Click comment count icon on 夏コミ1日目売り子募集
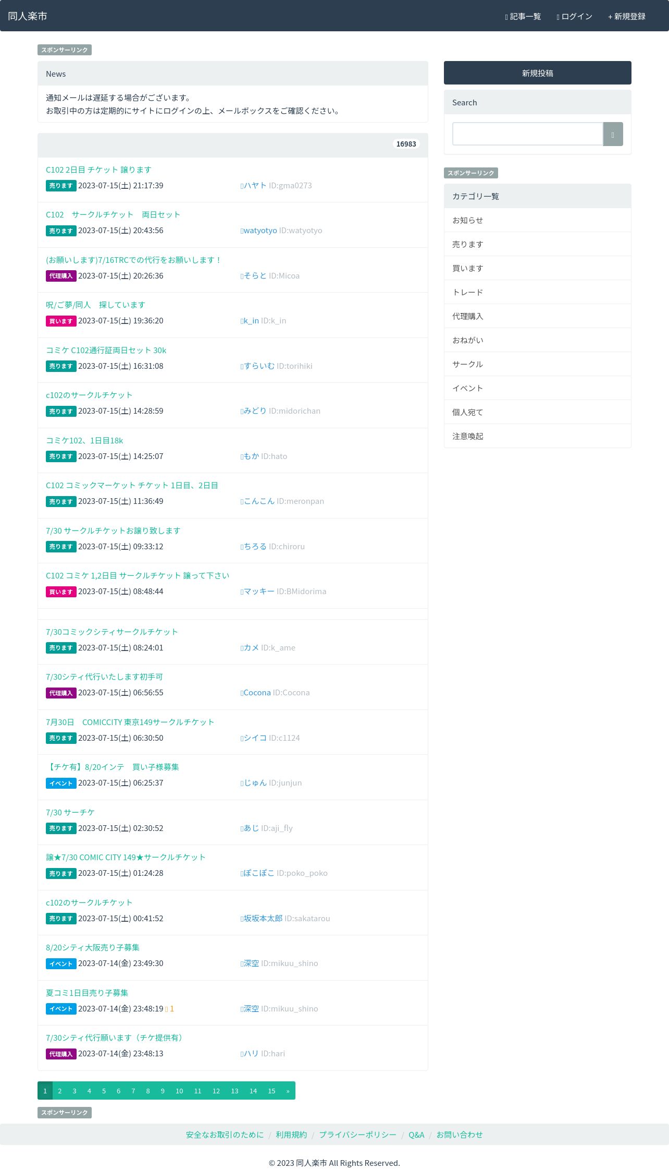The image size is (669, 1169). pos(169,1009)
